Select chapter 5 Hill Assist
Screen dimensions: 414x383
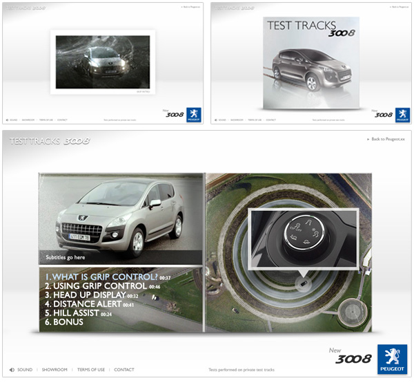coord(78,313)
